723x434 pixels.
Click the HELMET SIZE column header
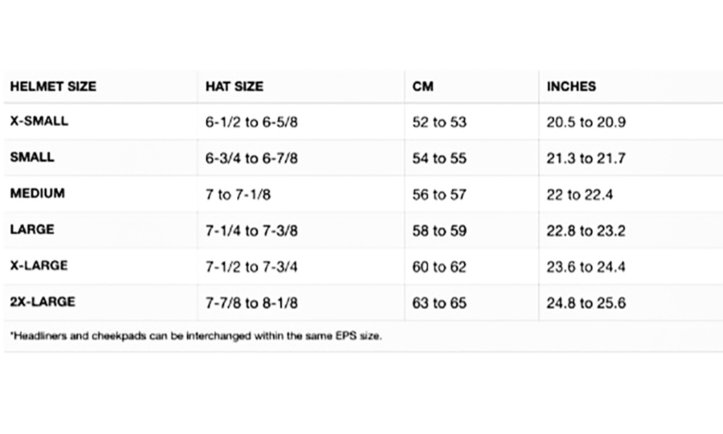click(53, 86)
